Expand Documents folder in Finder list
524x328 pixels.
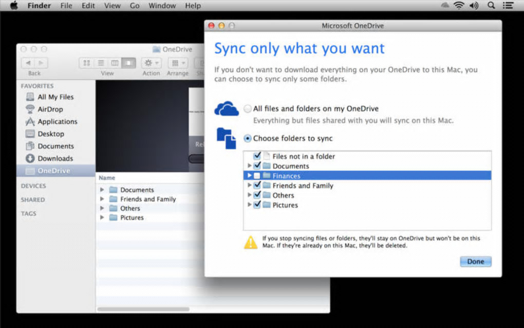[x=102, y=190]
